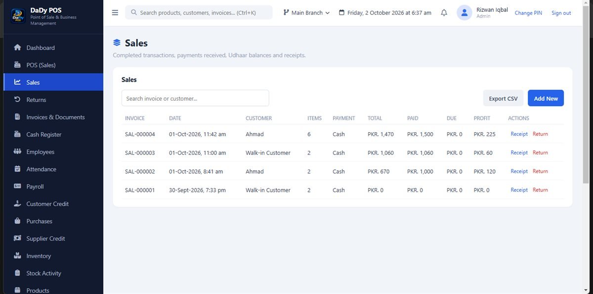Click the page vertical scrollbar
This screenshot has height=294, width=593.
(586, 94)
